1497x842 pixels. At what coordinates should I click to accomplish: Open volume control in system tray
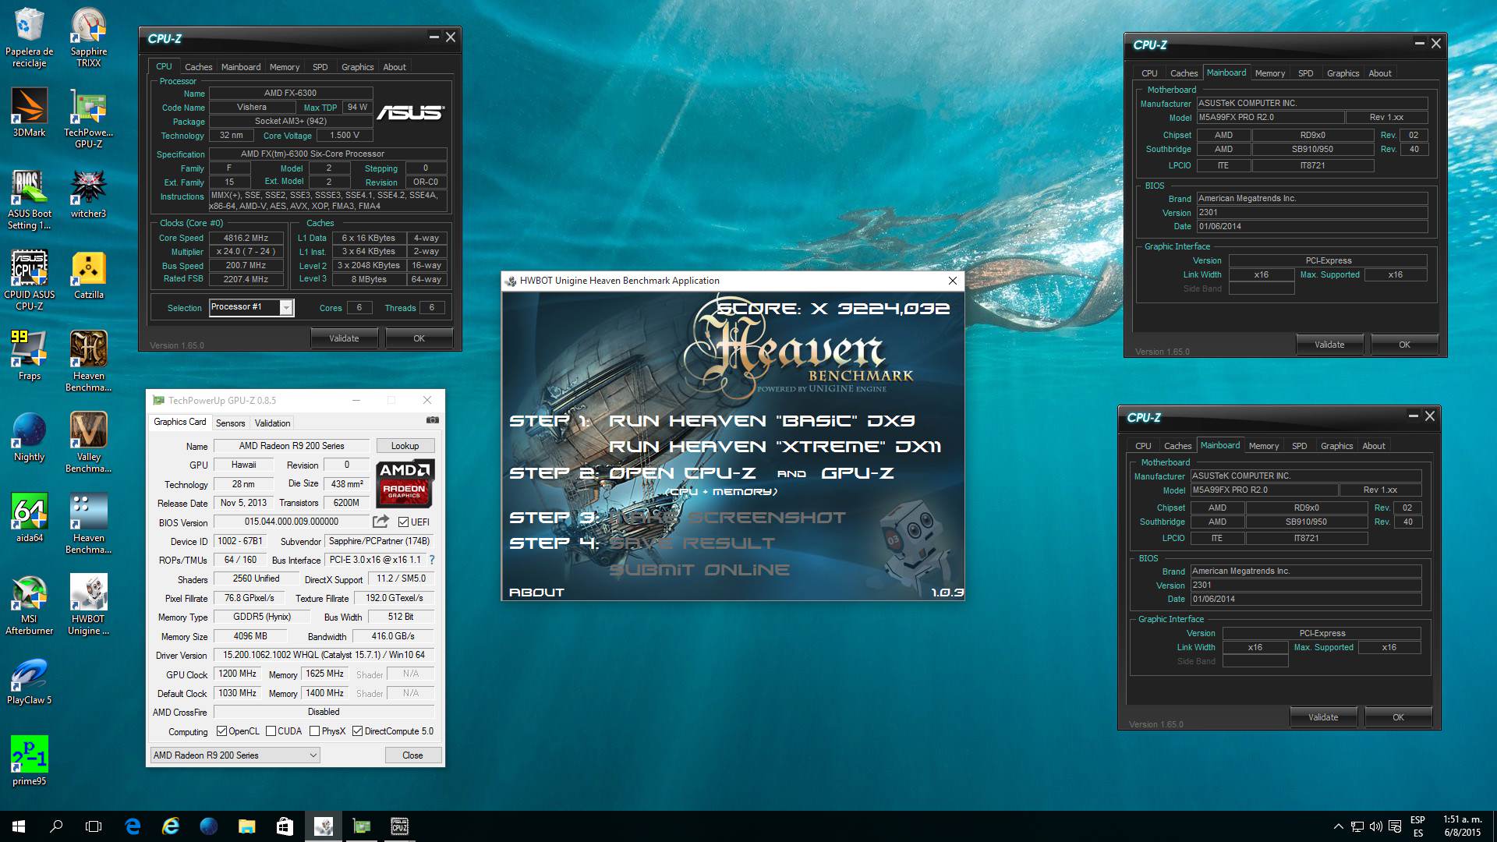[x=1376, y=826]
